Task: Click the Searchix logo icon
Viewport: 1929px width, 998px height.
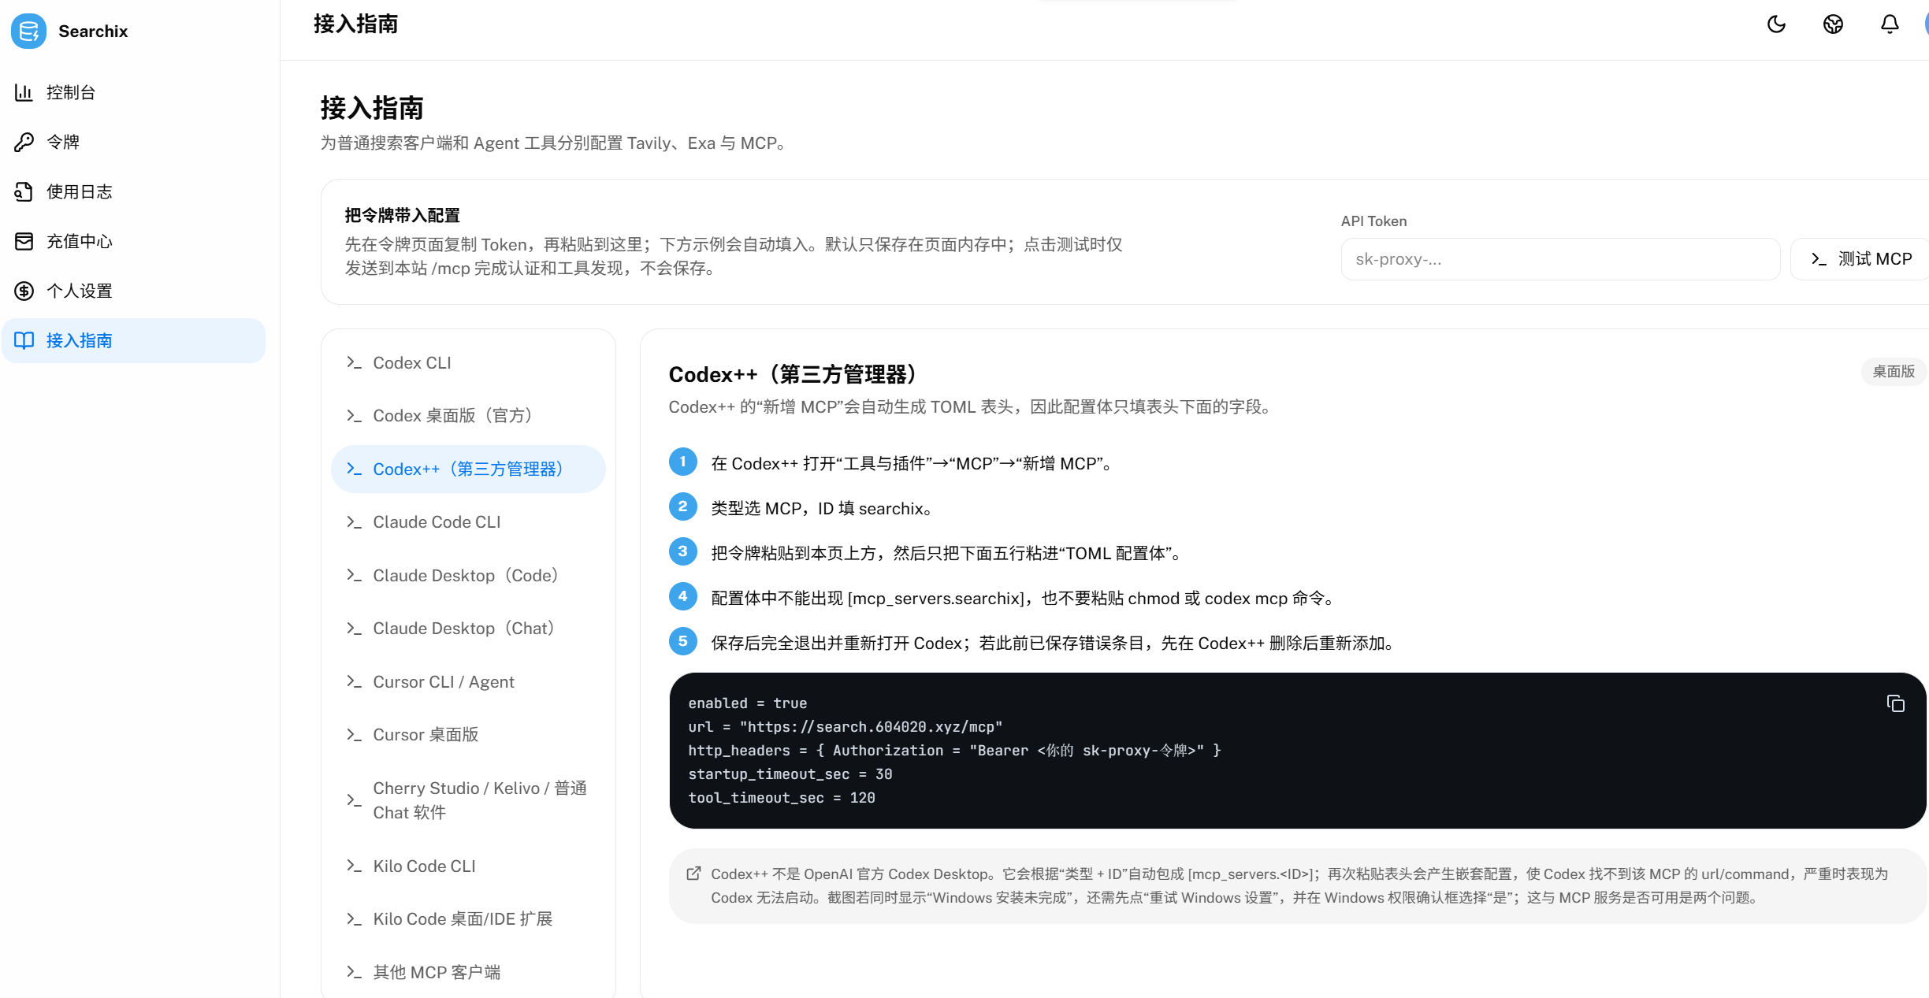Action: 28,31
